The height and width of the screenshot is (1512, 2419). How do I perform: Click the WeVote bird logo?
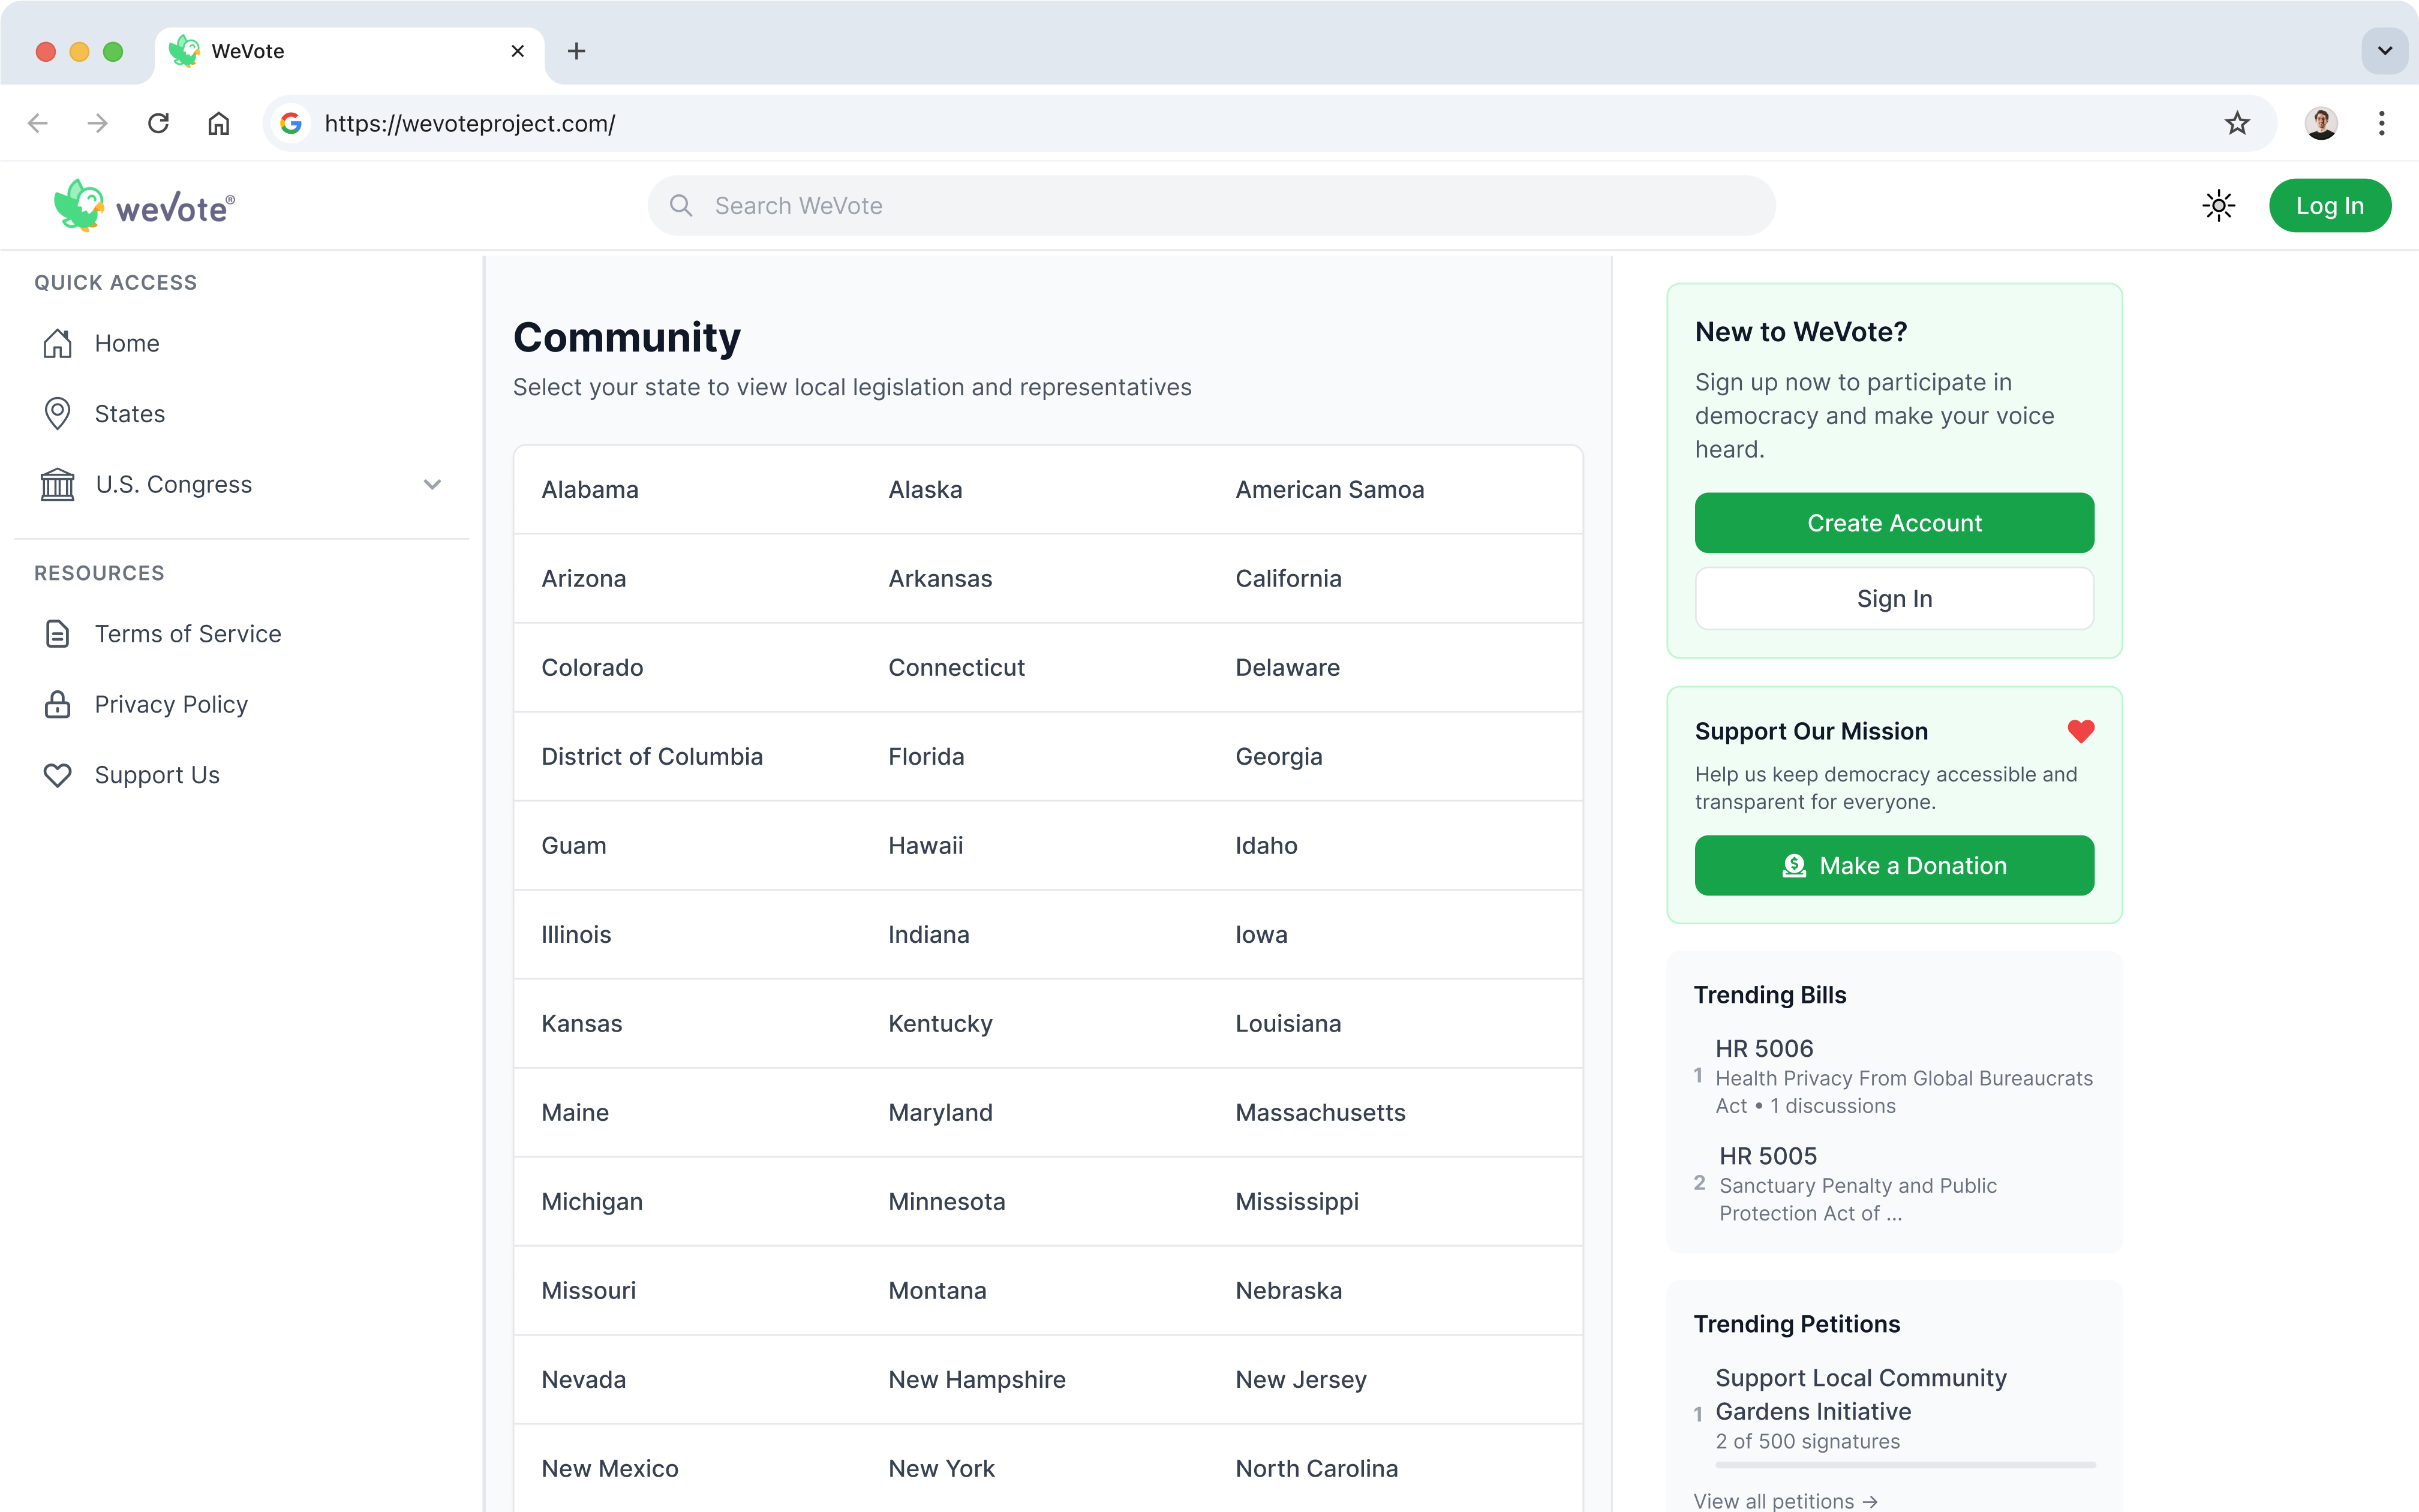pos(80,206)
